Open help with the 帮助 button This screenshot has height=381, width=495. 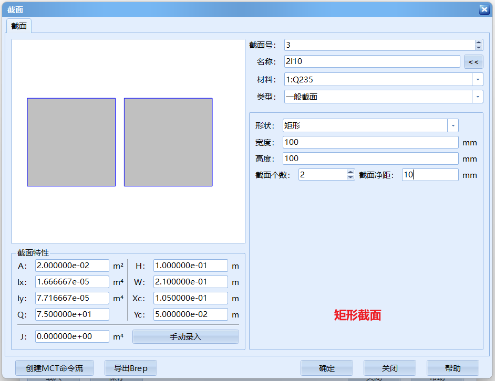pos(452,367)
